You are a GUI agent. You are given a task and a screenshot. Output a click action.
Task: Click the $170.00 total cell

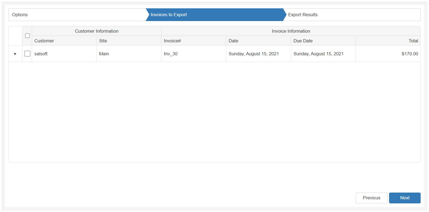[410, 54]
